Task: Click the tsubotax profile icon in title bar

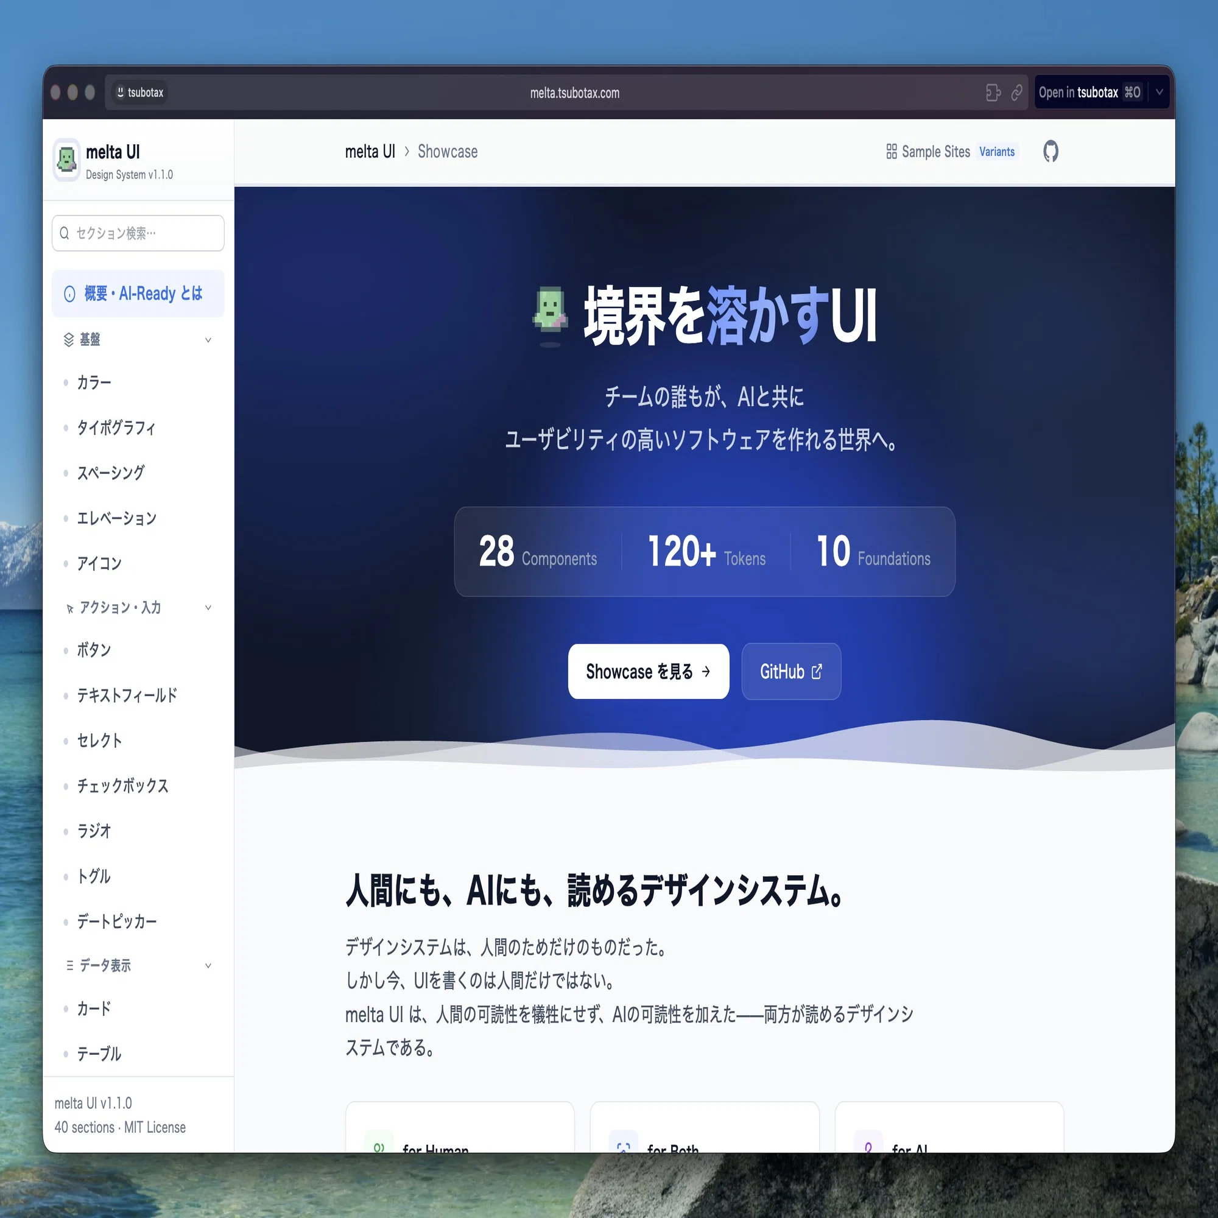Action: coord(121,92)
